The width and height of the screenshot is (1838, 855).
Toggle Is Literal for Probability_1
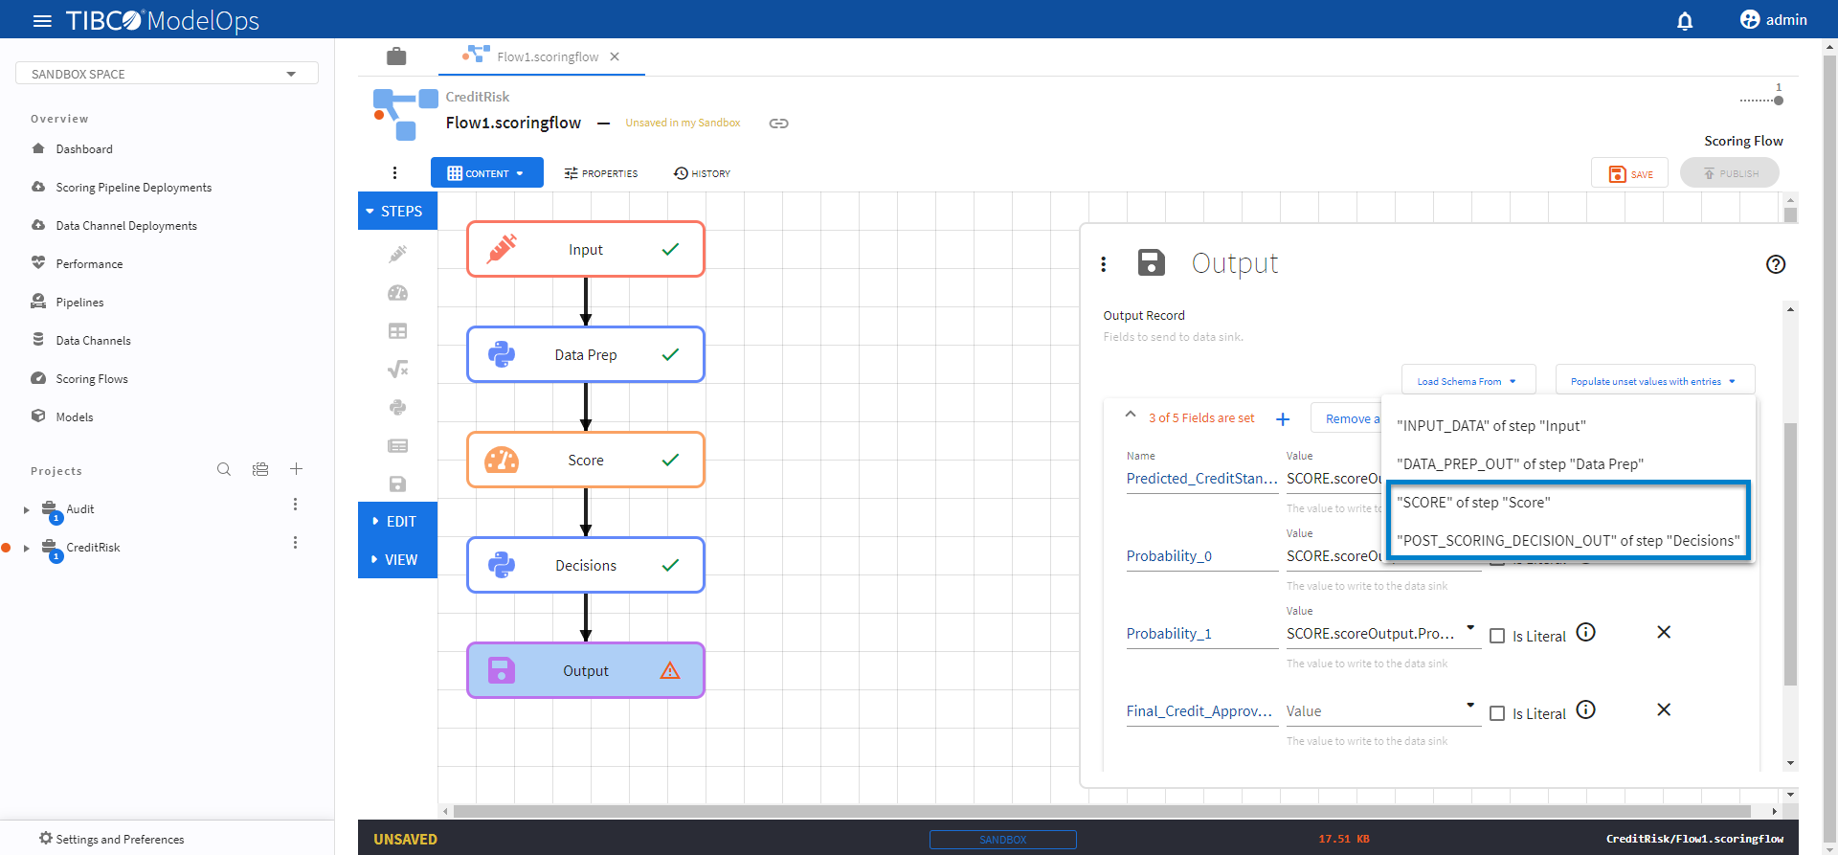(1497, 636)
